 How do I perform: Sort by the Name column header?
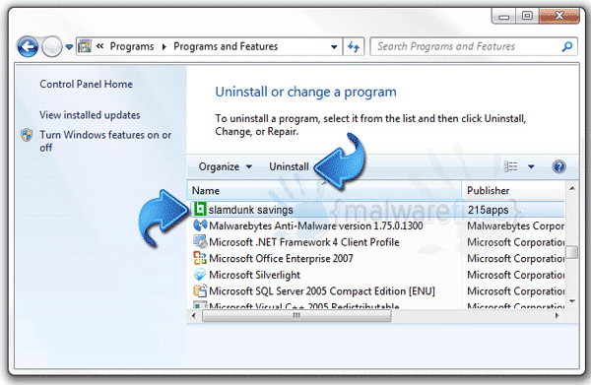(x=324, y=190)
